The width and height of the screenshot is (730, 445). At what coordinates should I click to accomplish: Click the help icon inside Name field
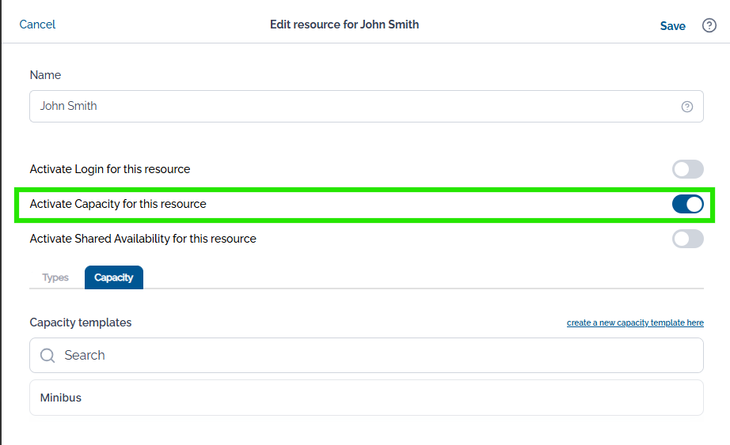coord(686,107)
